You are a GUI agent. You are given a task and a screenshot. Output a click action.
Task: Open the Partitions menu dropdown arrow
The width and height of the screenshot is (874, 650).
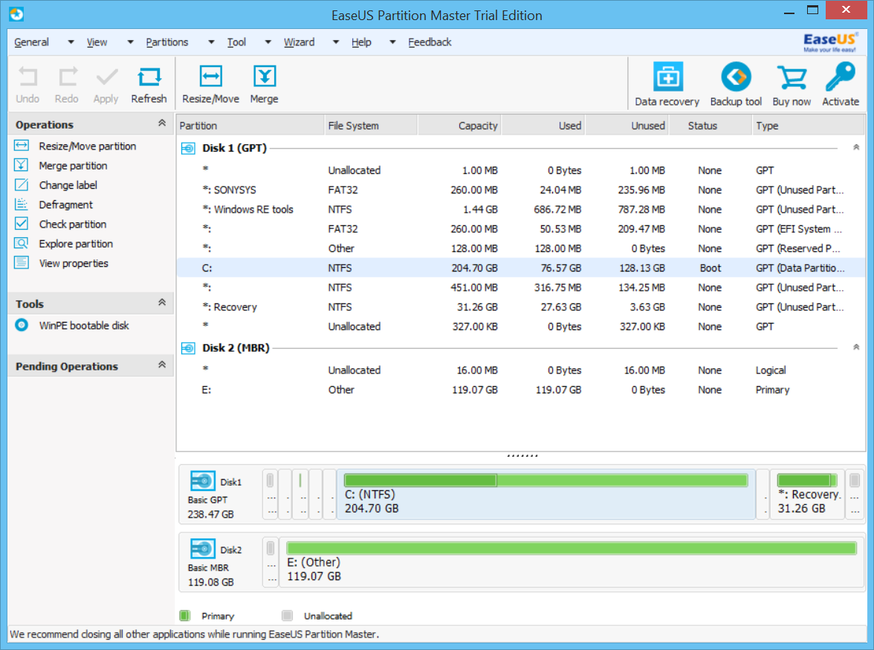click(x=211, y=42)
